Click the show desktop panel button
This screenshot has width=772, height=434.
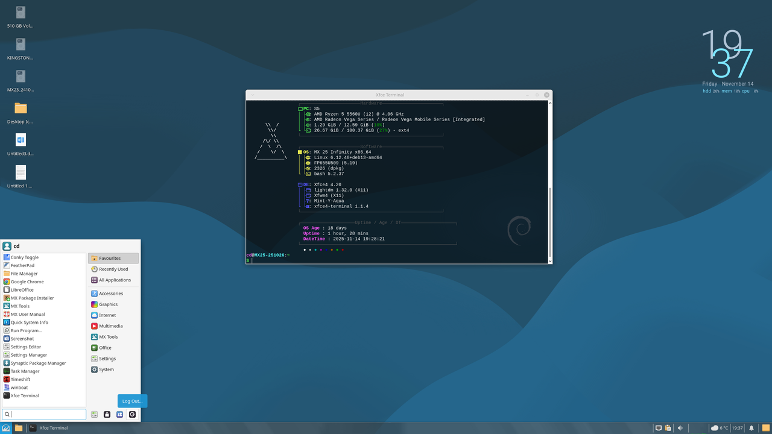click(766, 428)
